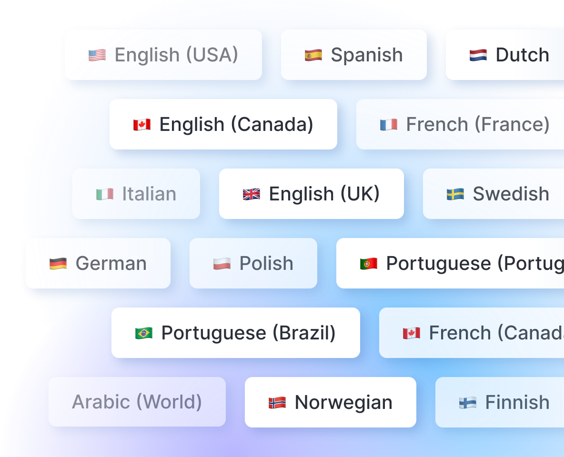Screen dimensions: 564x457
Task: Click the Portuguese flag beside Portuguese (Portugal)
Action: (368, 263)
